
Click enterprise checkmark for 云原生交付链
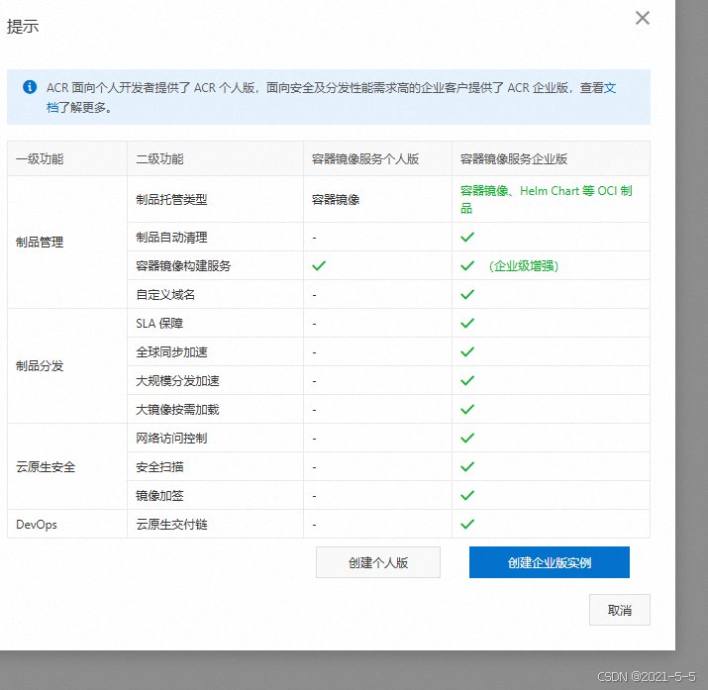(467, 525)
